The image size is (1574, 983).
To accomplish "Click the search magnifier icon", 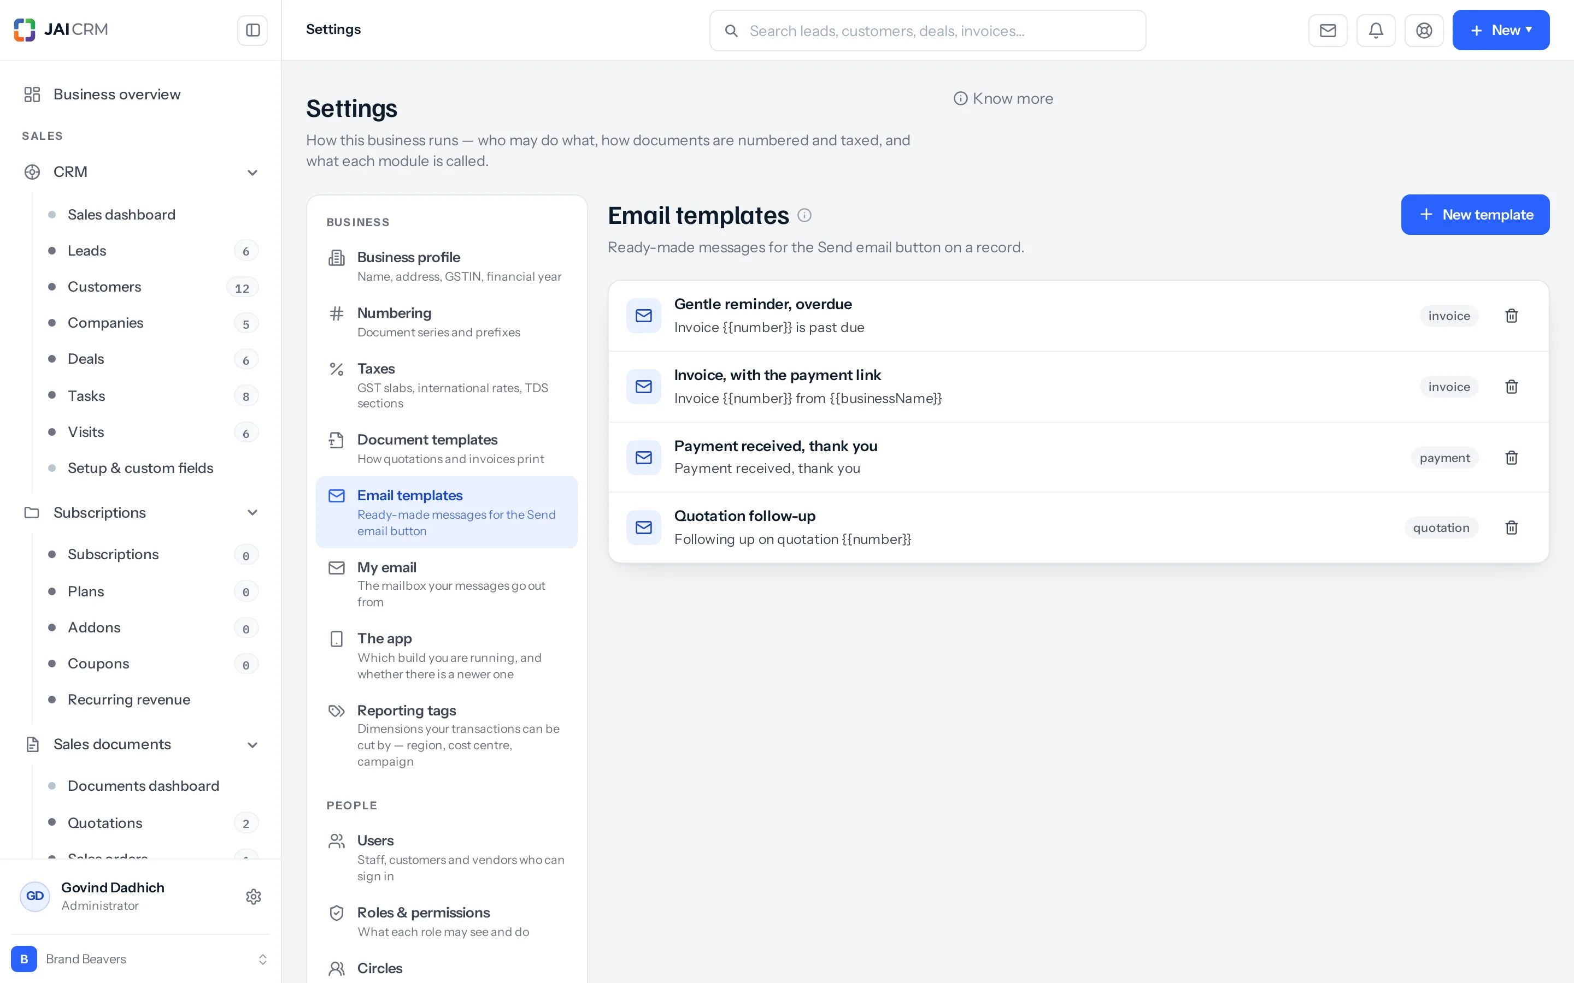I will 731,31.
